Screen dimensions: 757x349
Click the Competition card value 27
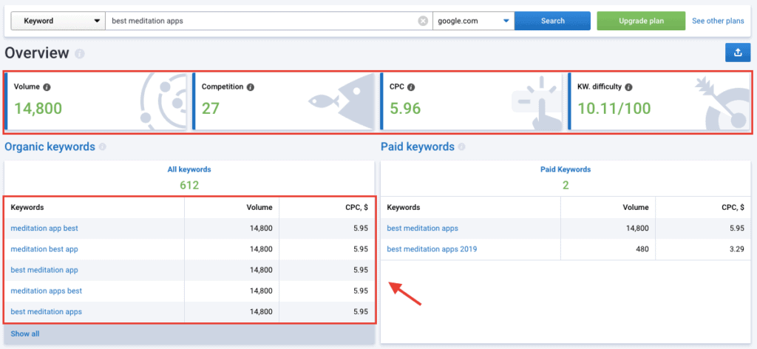pyautogui.click(x=211, y=108)
